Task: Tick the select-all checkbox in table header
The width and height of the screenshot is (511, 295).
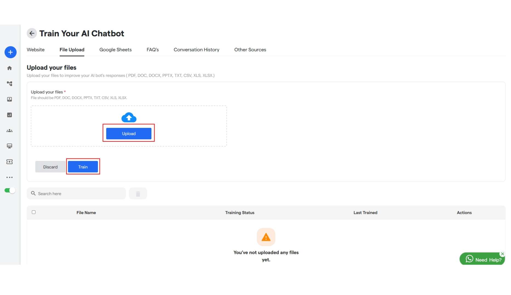Action: click(34, 212)
